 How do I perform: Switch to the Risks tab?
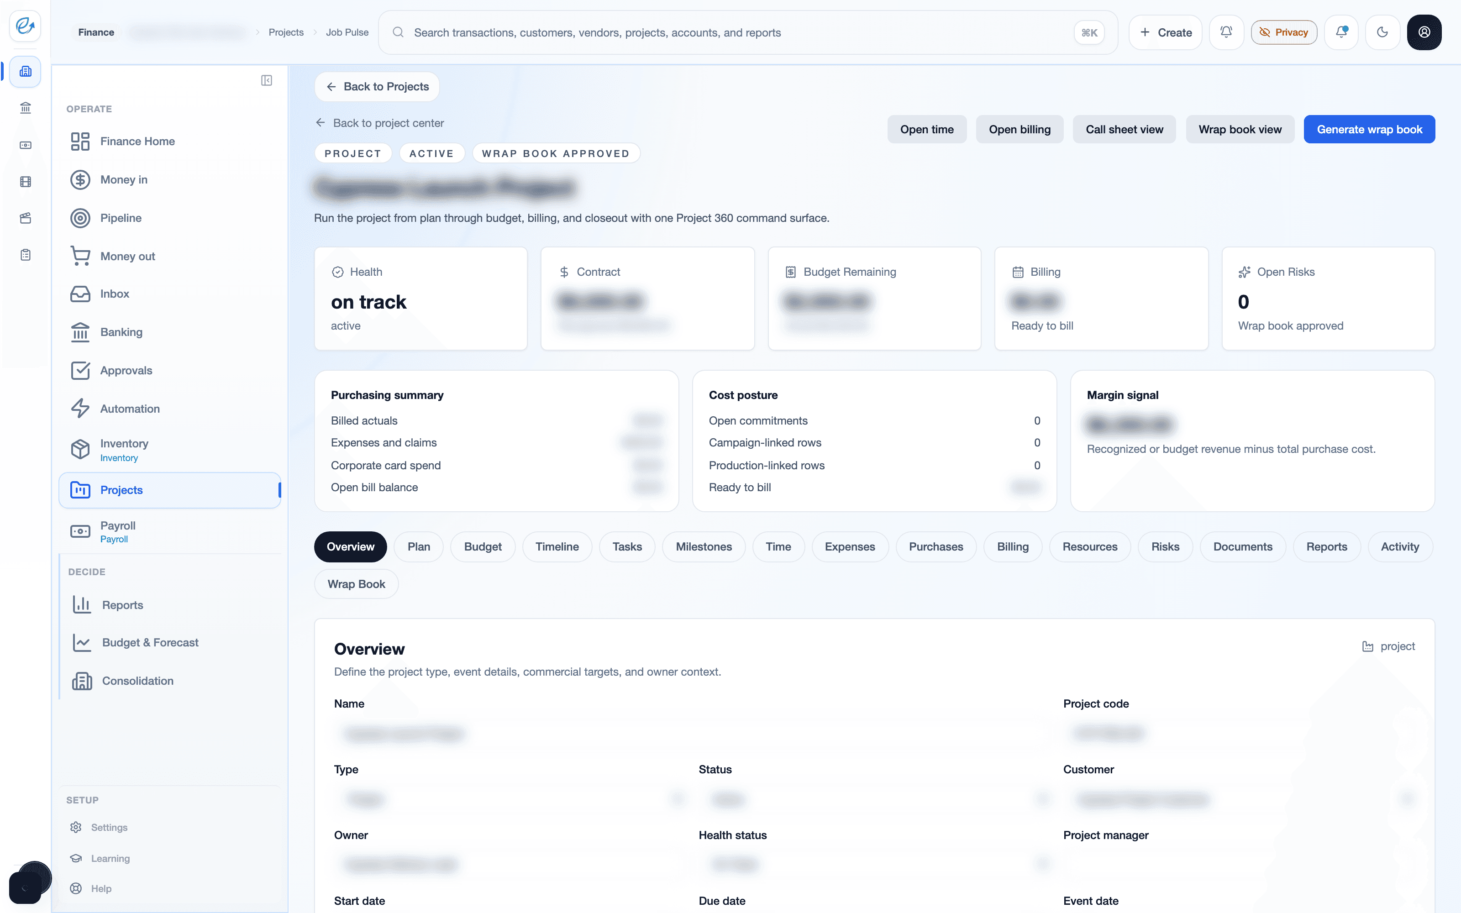pos(1165,546)
